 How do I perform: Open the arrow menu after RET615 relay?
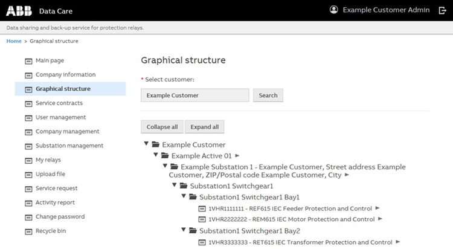(398, 242)
